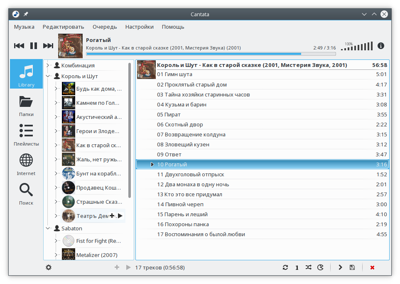Expand the Будь как дома album
Screen dimensions: 400x284
tap(56, 89)
